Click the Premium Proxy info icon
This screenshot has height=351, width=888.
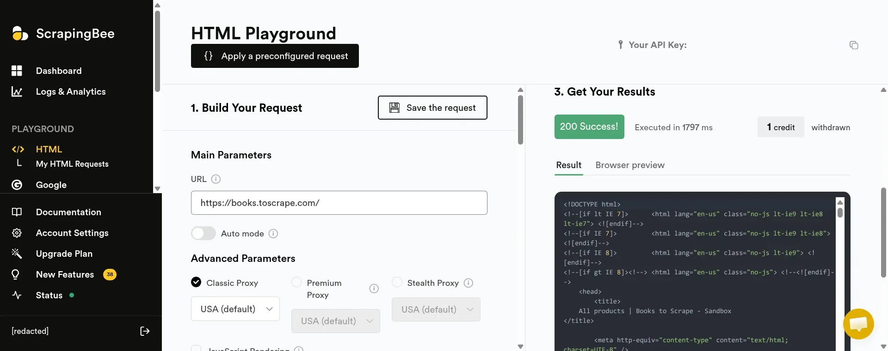click(374, 289)
